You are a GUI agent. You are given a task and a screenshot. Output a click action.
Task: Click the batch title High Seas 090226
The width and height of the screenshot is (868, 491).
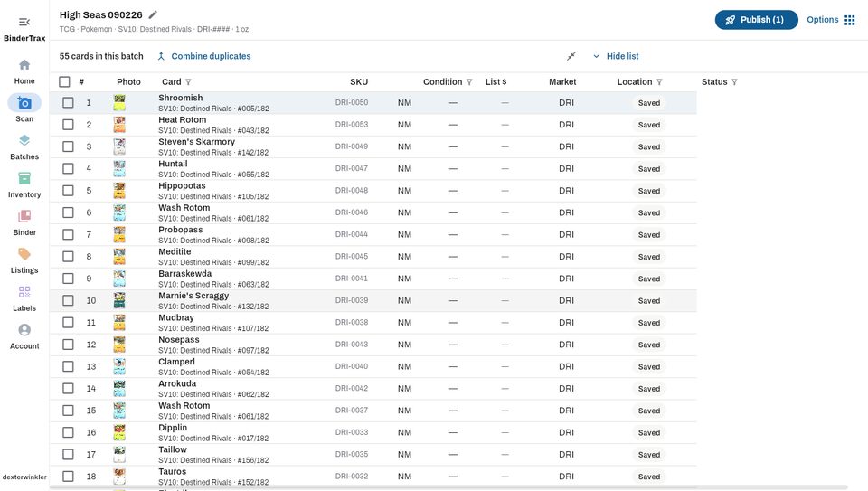100,15
